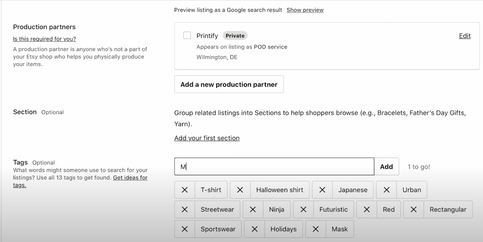Open 'Get ideas for tags' link
The height and width of the screenshot is (242, 483).
pos(130,178)
